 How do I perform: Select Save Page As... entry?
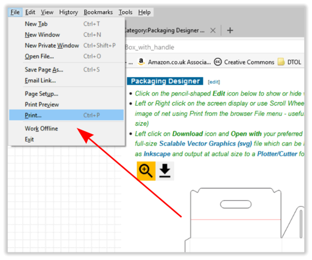point(67,70)
